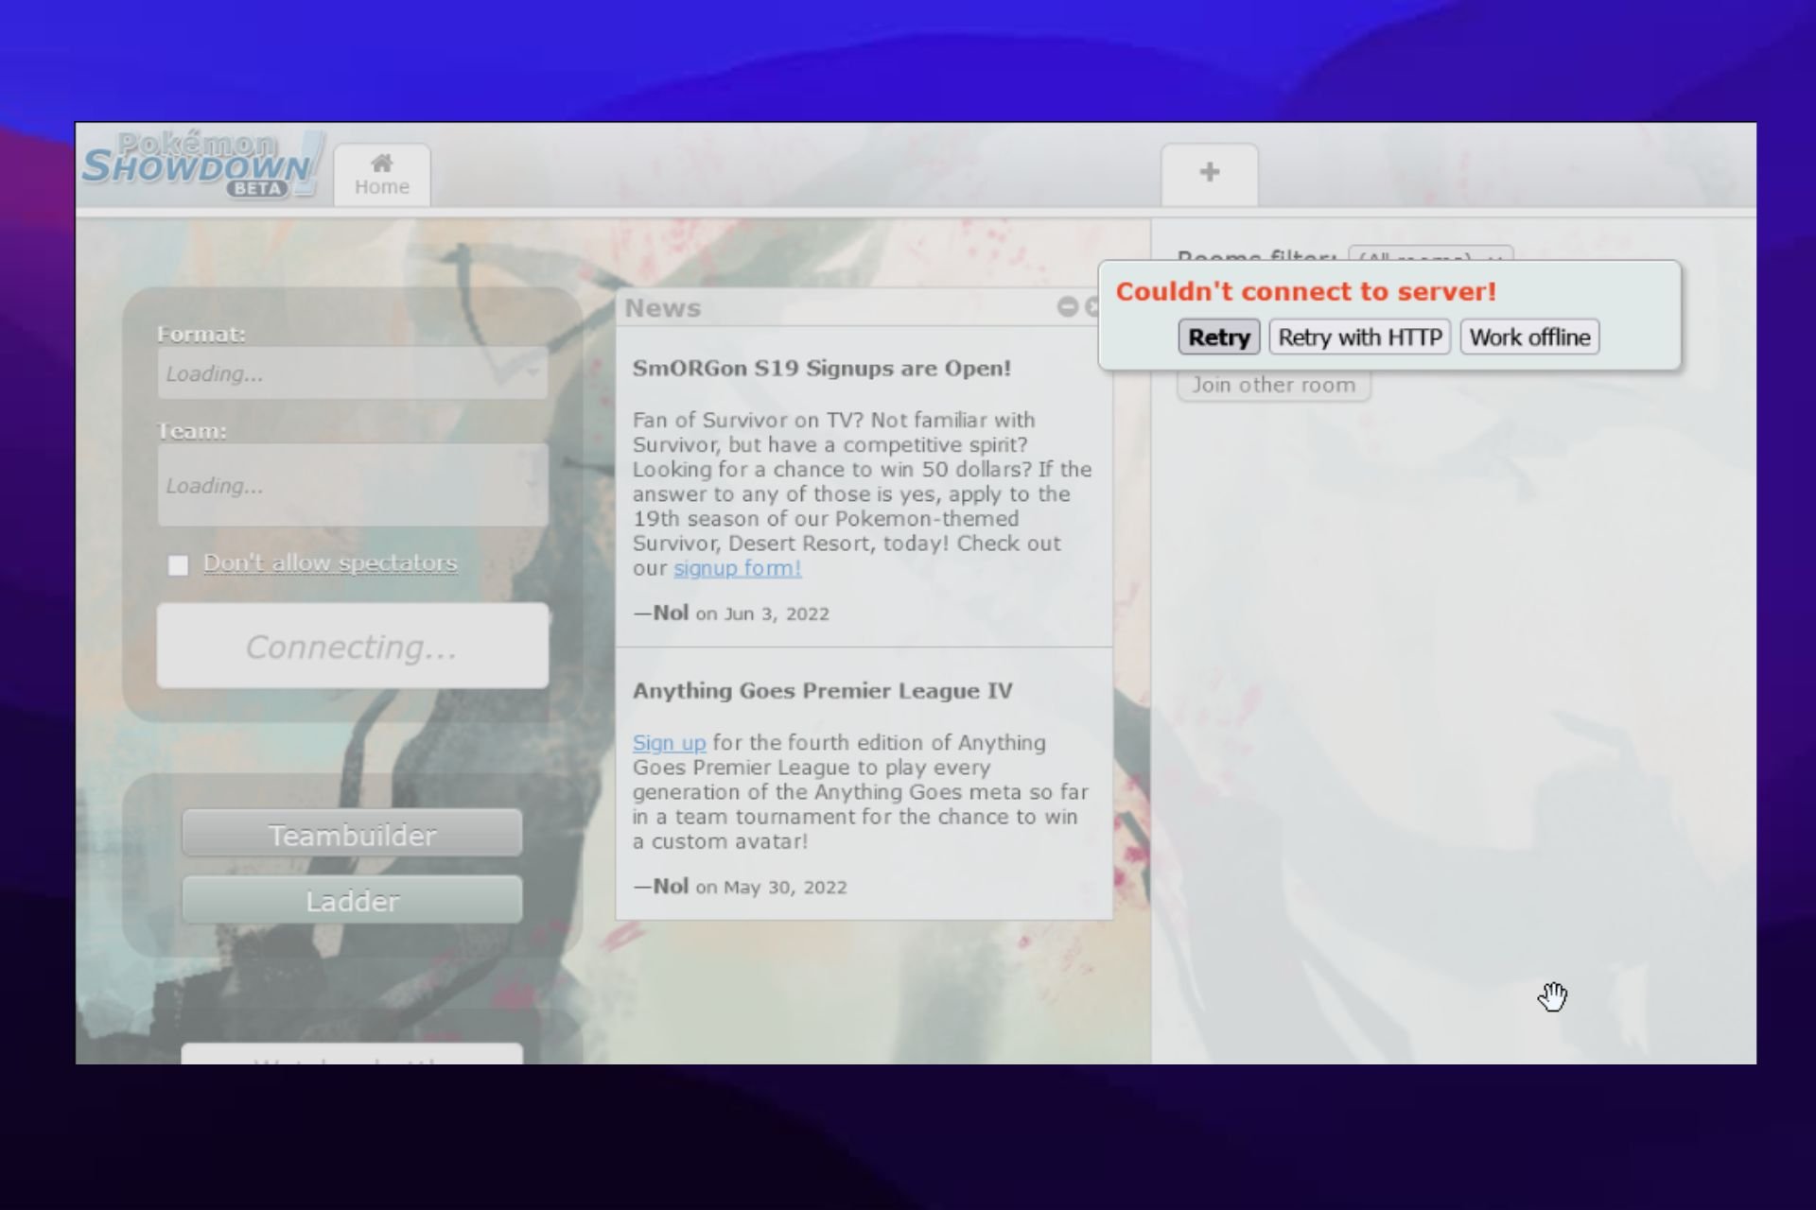Open the Teambuilder
This screenshot has height=1210, width=1816.
(x=352, y=835)
